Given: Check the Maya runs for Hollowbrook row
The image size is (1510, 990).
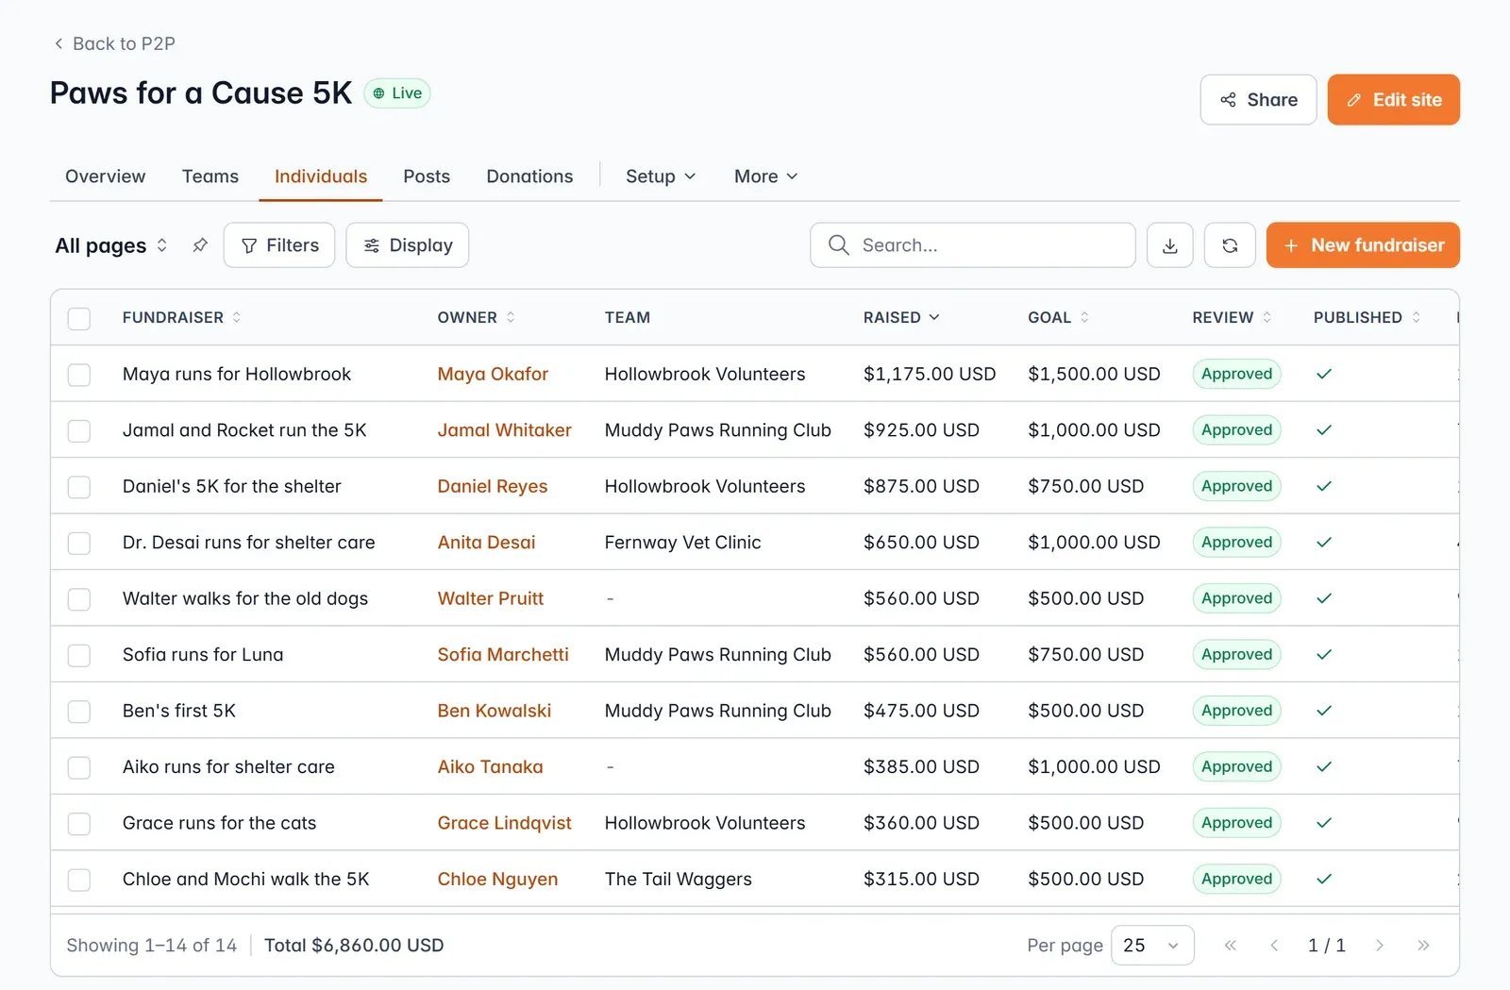Looking at the screenshot, I should (79, 375).
